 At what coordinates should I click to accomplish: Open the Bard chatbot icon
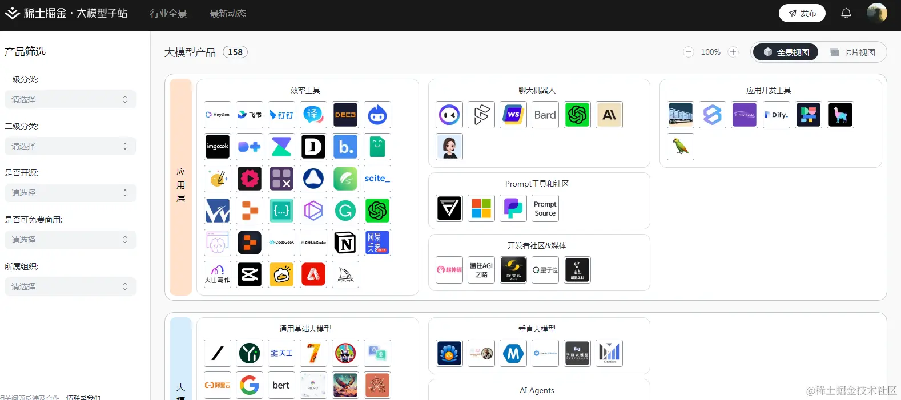coord(545,115)
